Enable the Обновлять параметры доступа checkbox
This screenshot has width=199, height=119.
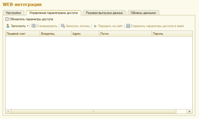coord(7,19)
